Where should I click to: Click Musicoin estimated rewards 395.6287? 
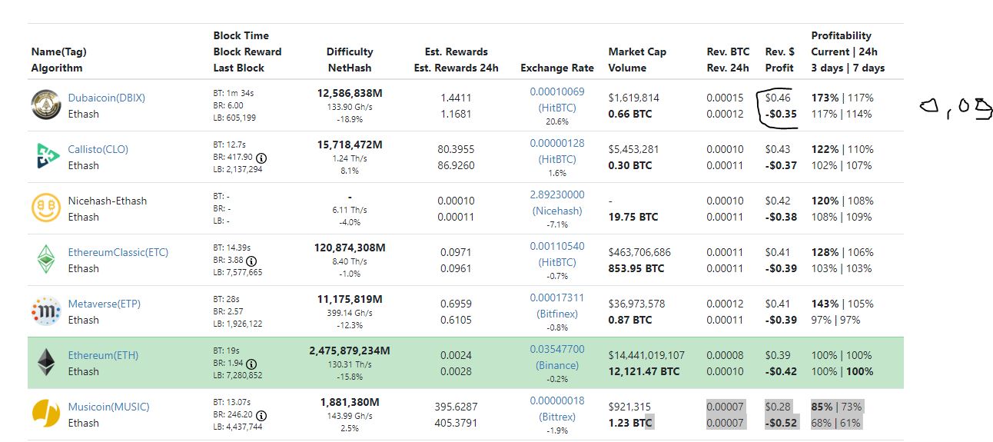point(457,407)
